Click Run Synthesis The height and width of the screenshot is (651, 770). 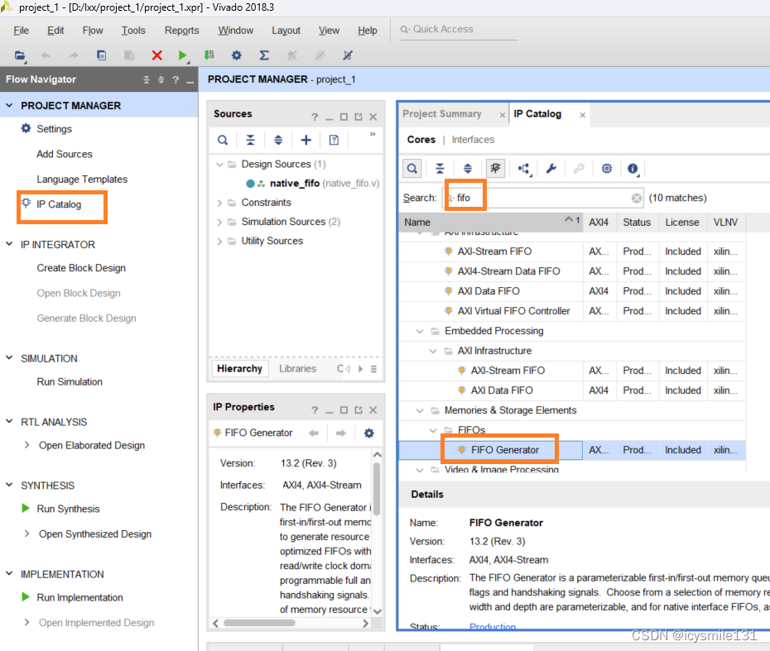coord(68,509)
